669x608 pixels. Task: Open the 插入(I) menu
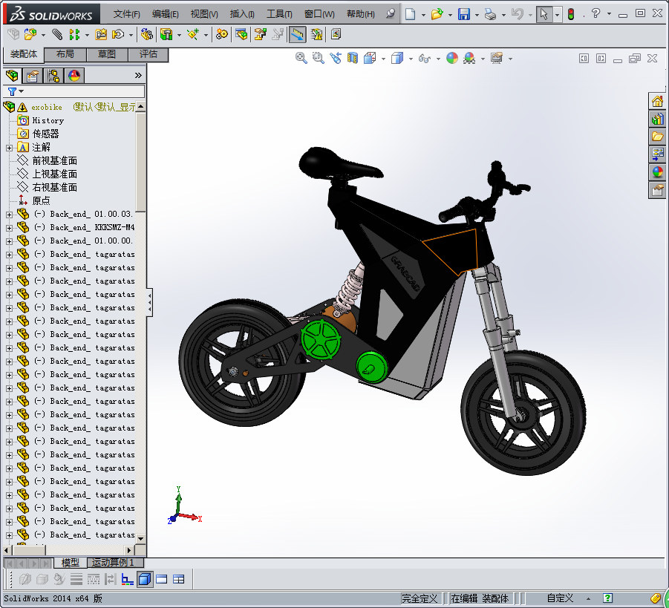coord(242,14)
